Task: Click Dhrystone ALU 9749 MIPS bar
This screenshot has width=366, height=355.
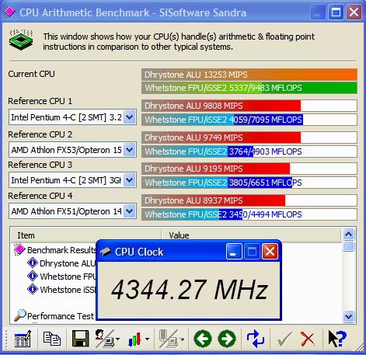Action: point(249,137)
